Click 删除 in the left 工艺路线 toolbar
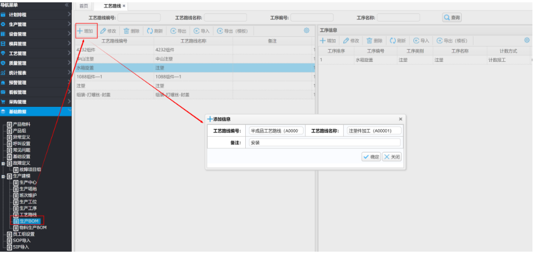 [x=131, y=30]
